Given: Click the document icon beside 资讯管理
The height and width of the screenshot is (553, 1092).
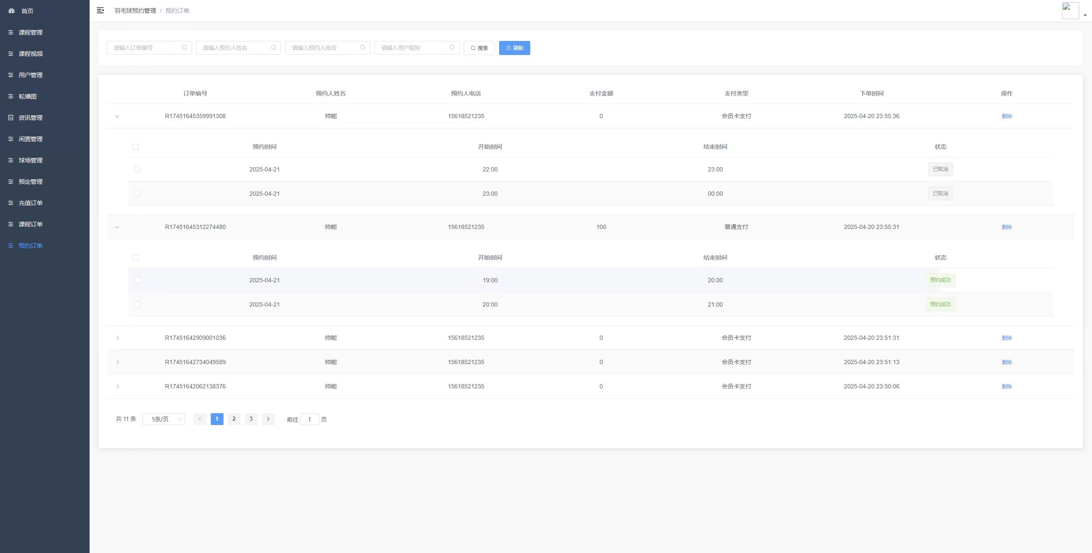Looking at the screenshot, I should click(11, 117).
